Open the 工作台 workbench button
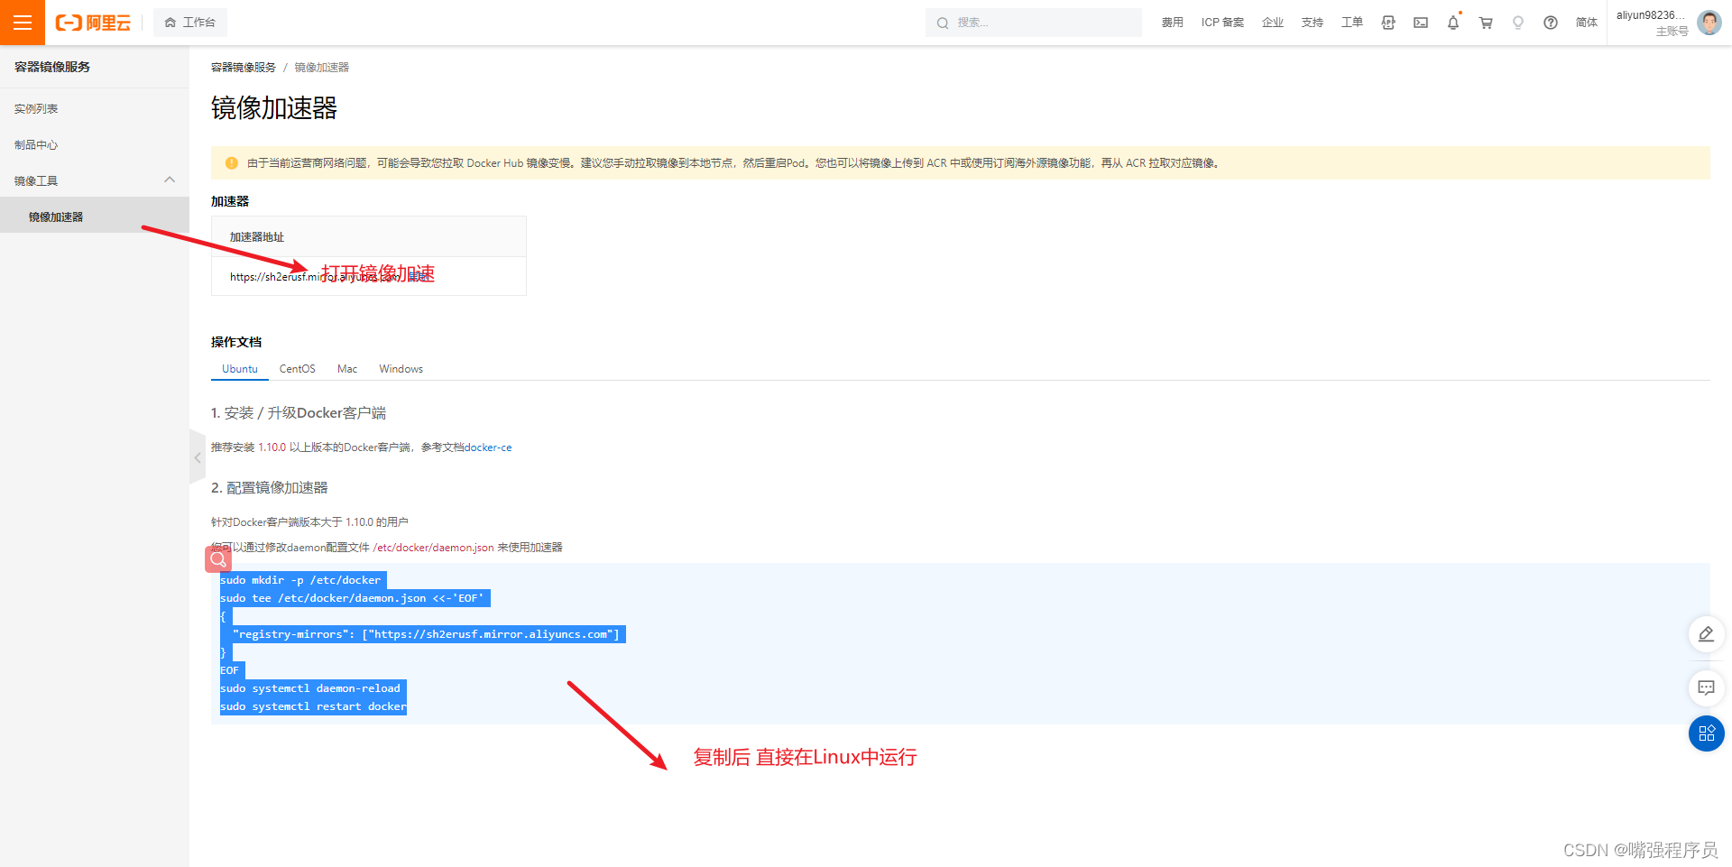Image resolution: width=1732 pixels, height=867 pixels. click(x=190, y=23)
